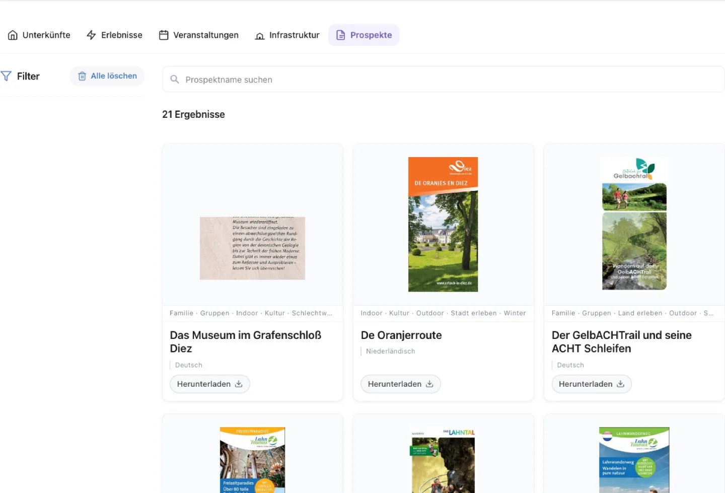725x493 pixels.
Task: Click the calendar icon beside Veranstaltungen
Action: click(x=164, y=35)
